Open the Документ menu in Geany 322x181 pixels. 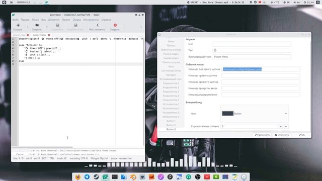[54, 20]
